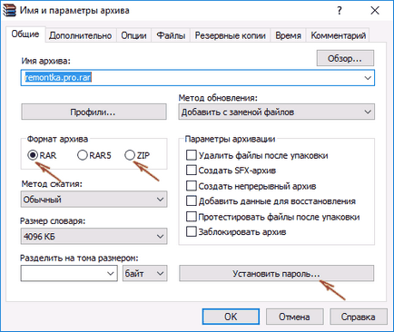Enable Создать SFX-архив checkbox

click(192, 171)
